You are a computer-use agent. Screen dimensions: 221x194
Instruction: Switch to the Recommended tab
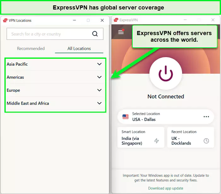(x=31, y=49)
